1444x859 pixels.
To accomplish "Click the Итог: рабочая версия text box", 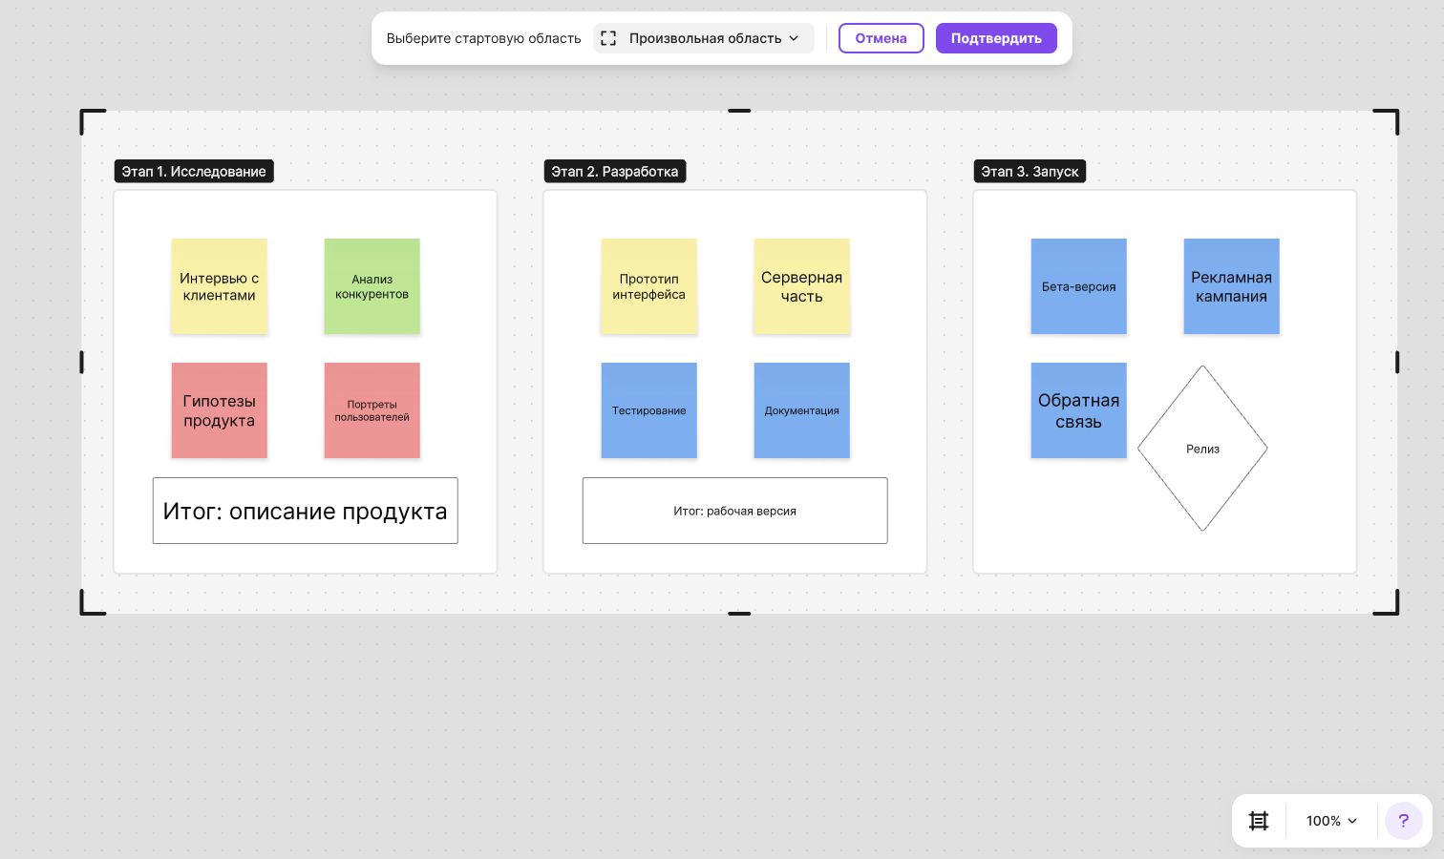I will (735, 511).
